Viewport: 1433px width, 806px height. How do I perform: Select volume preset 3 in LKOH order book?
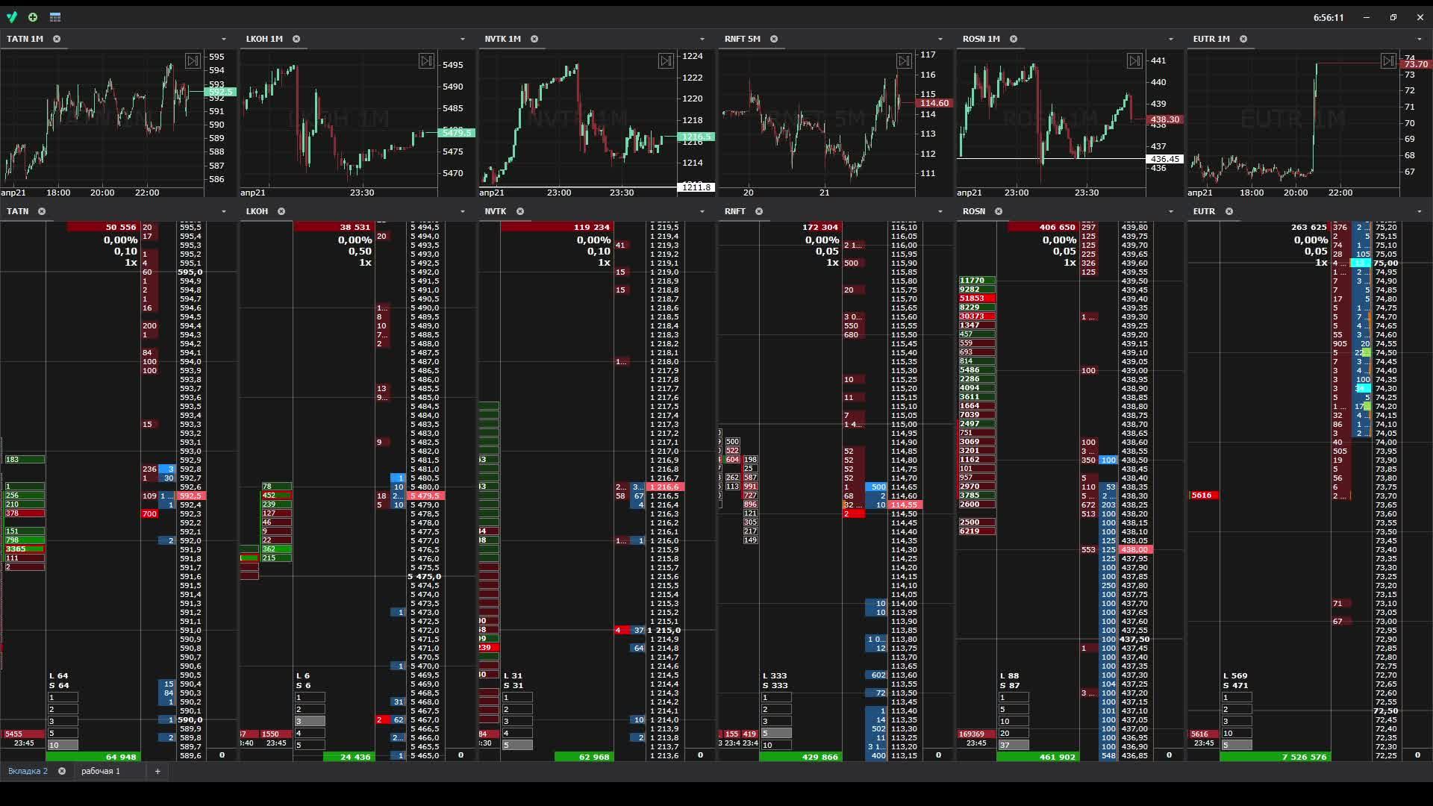tap(309, 721)
